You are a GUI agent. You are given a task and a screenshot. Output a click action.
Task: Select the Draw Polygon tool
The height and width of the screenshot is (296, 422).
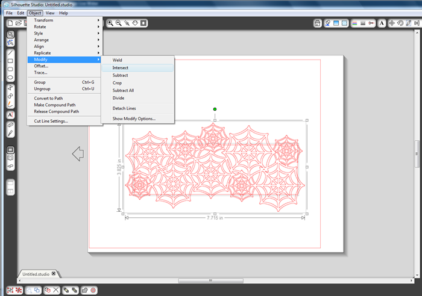click(10, 88)
